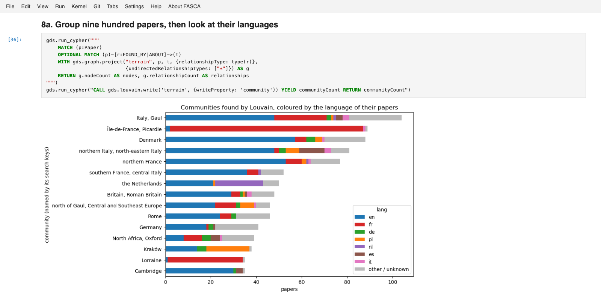The width and height of the screenshot is (601, 300).
Task: Click the gray 'other / unknown' legend swatch
Action: click(359, 269)
